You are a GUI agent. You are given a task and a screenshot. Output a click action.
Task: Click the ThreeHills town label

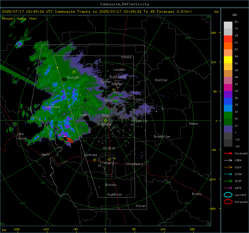tap(139, 121)
